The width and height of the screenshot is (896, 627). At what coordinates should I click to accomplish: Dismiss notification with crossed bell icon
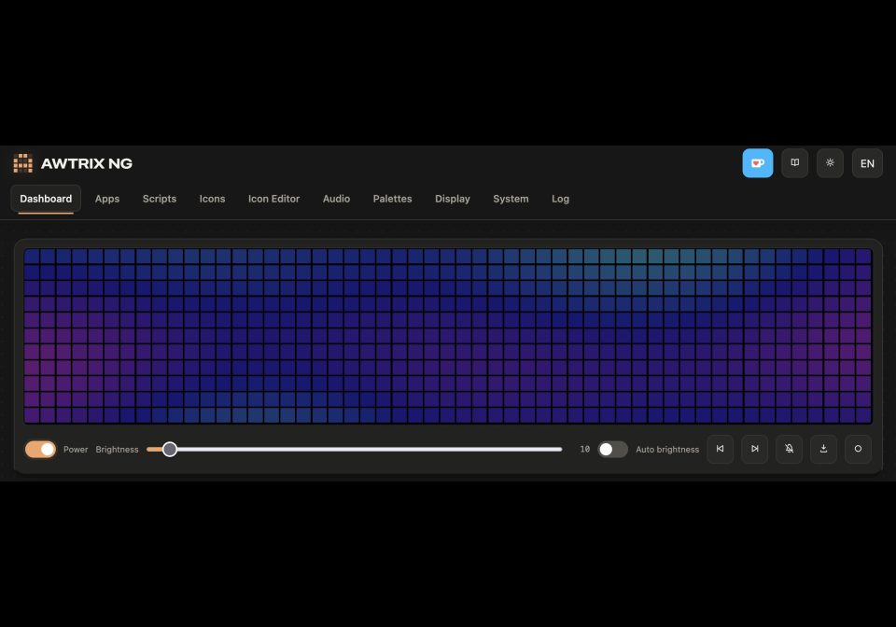(x=790, y=449)
